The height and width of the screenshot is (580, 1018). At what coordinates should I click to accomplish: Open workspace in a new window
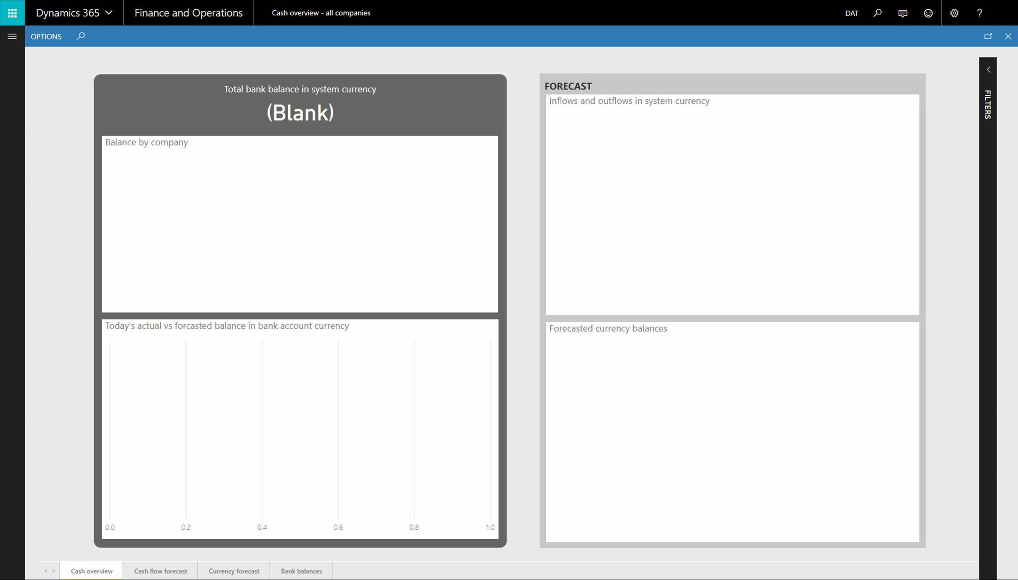pos(989,36)
